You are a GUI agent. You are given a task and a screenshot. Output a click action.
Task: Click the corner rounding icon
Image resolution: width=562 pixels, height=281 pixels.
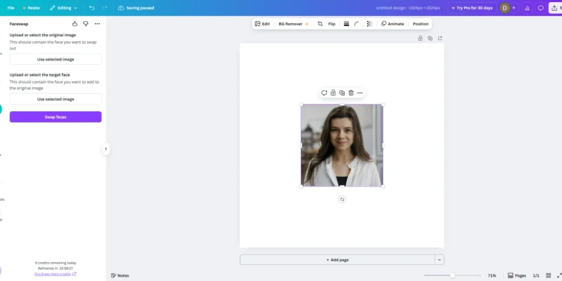coord(357,24)
